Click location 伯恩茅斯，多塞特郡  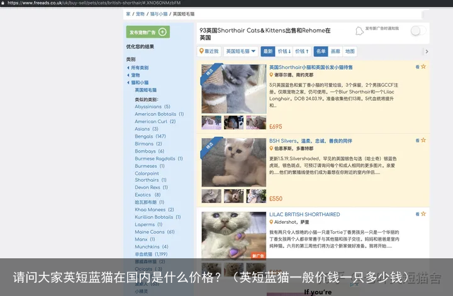pos(294,148)
